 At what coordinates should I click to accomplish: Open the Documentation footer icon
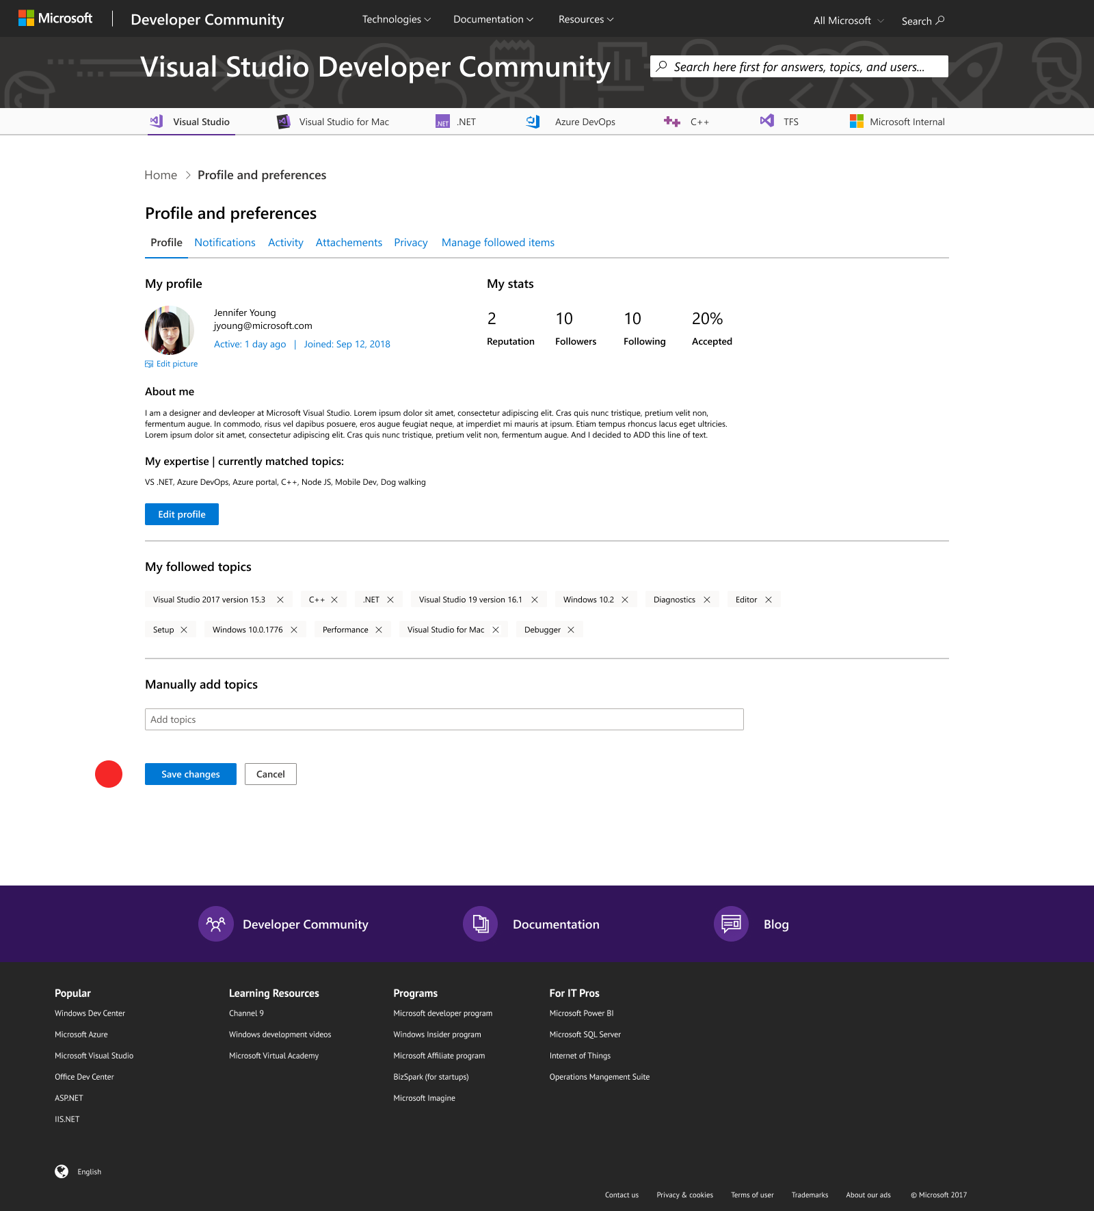(x=481, y=924)
